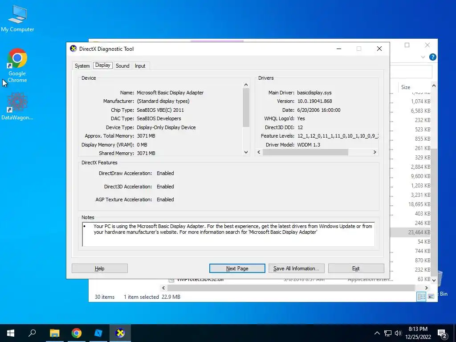Click the basicdisplay.sys main driver value
This screenshot has height=342, width=456.
pyautogui.click(x=314, y=93)
